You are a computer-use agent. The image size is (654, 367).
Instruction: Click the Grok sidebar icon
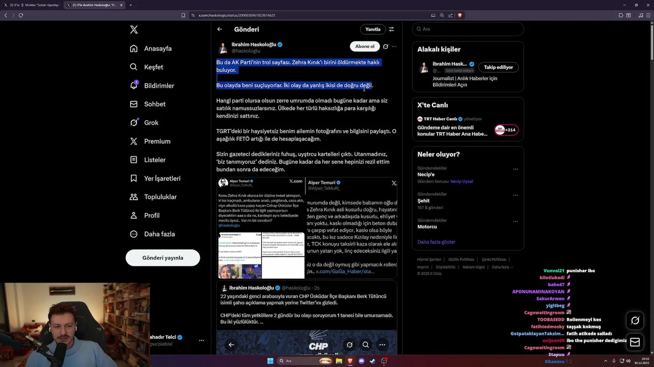(x=134, y=122)
